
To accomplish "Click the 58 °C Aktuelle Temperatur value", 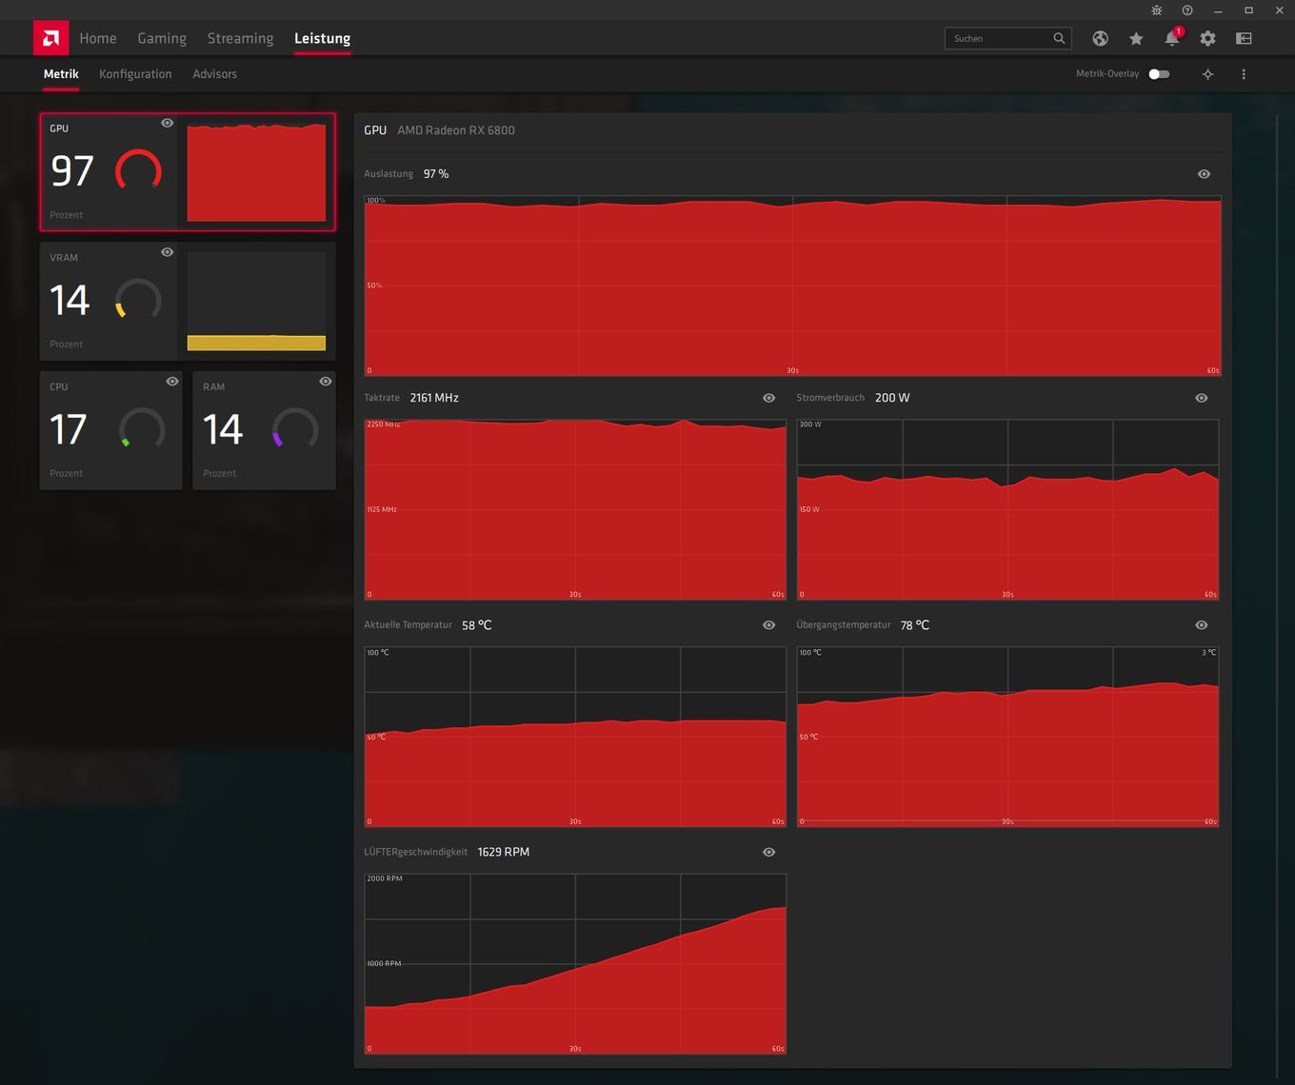I will [477, 625].
